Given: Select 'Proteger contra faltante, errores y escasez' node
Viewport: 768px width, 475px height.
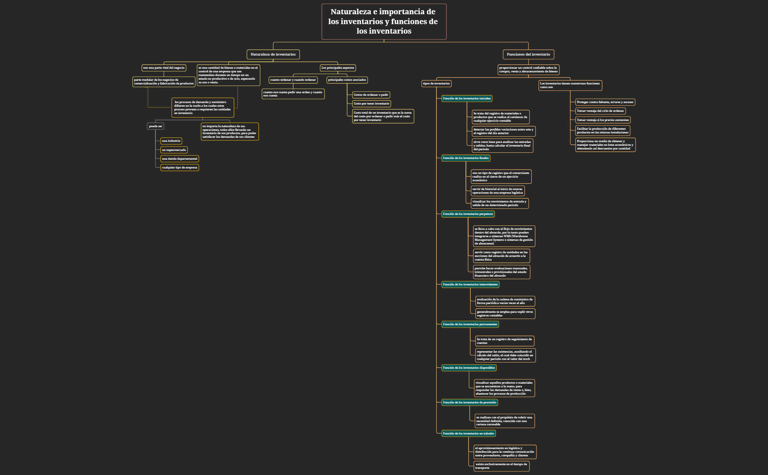Looking at the screenshot, I should click(x=605, y=102).
